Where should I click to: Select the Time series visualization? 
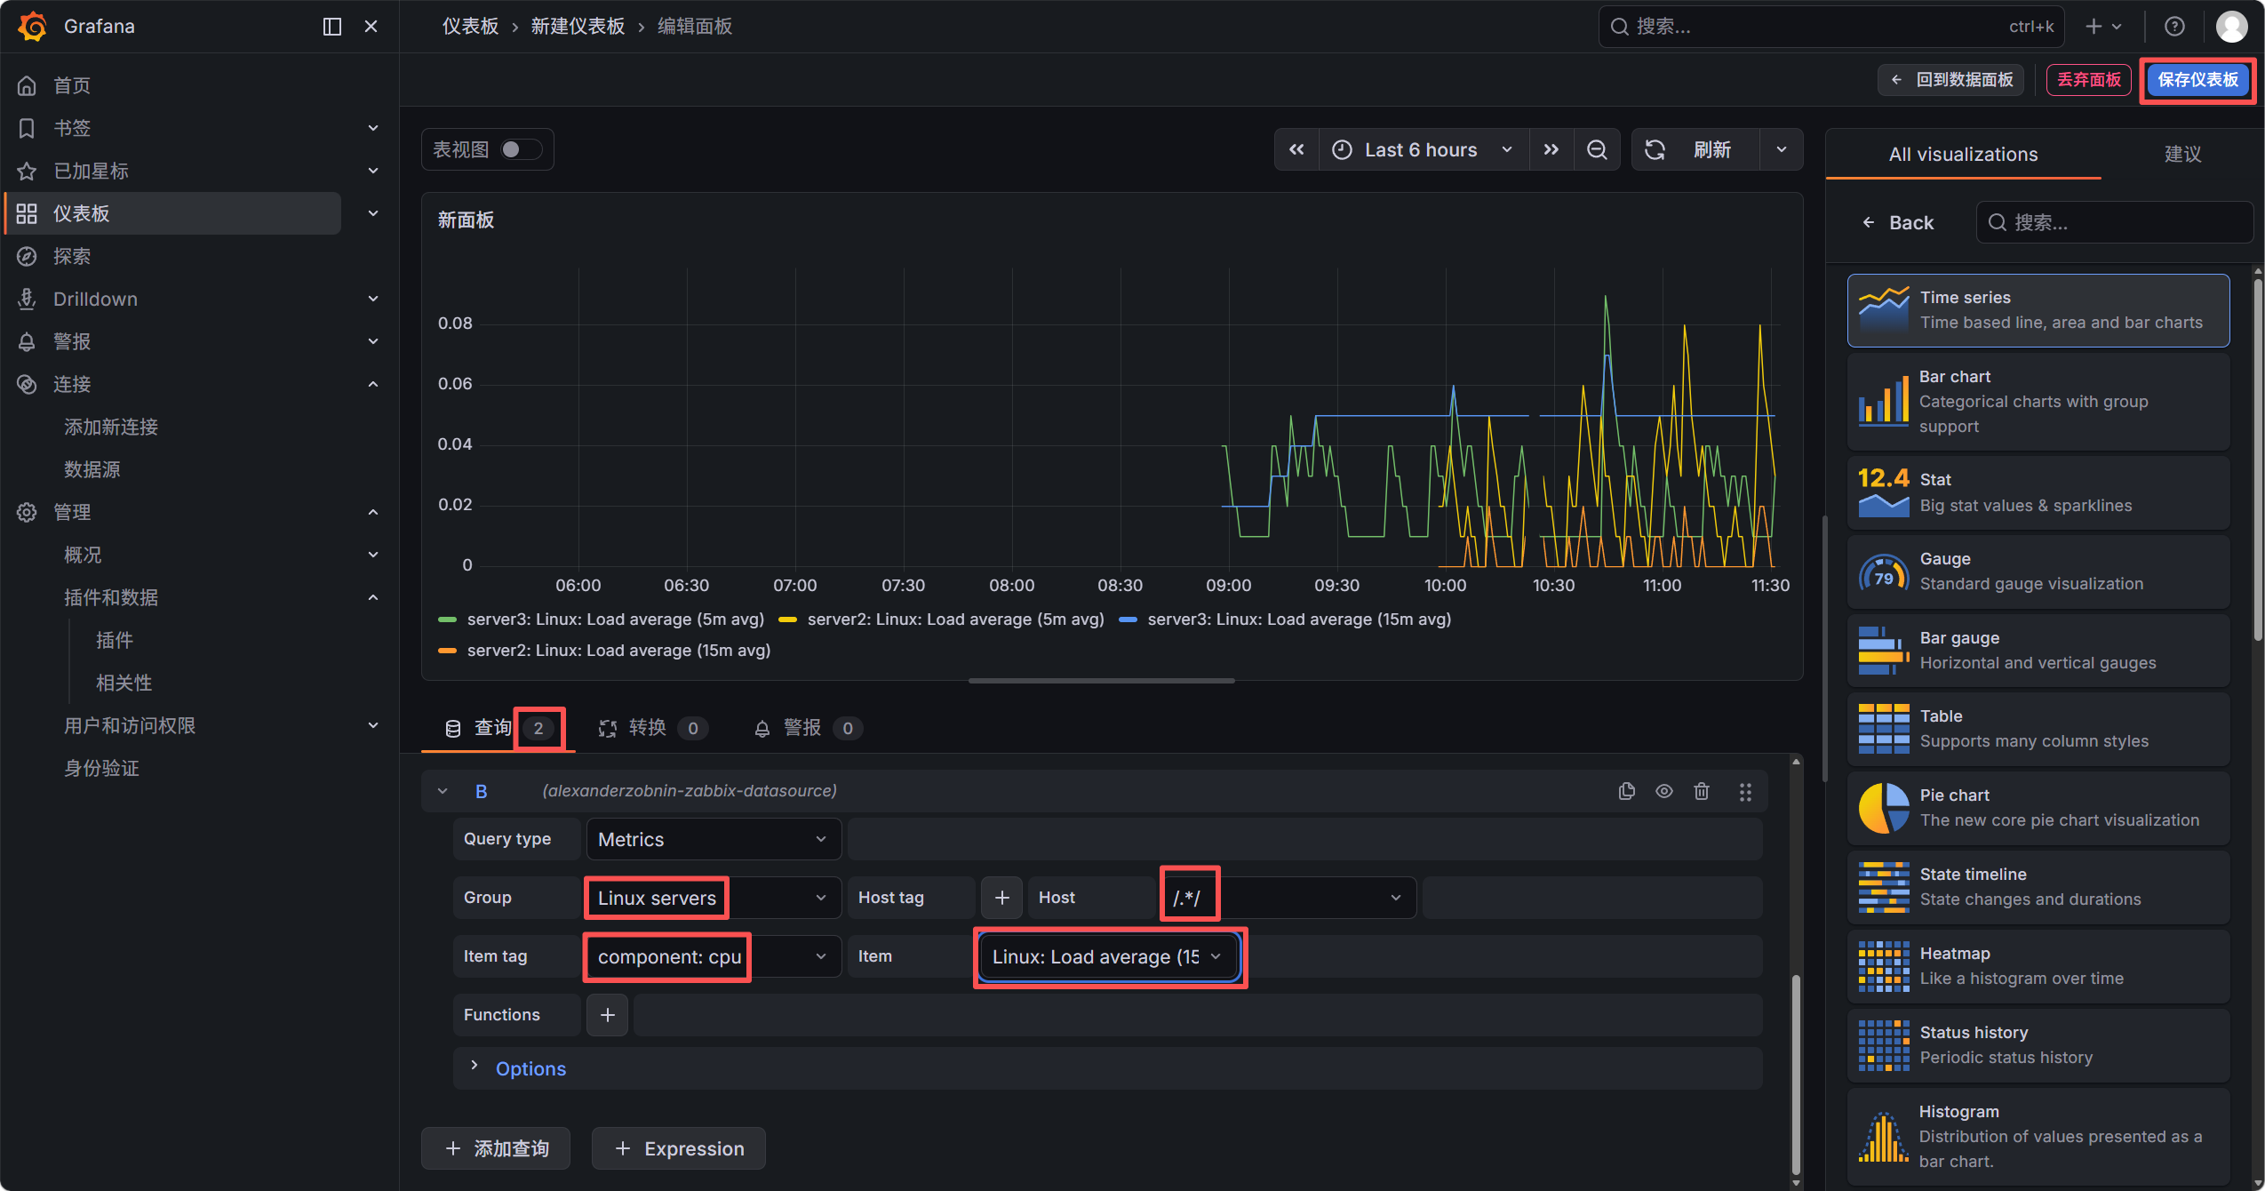2038,310
